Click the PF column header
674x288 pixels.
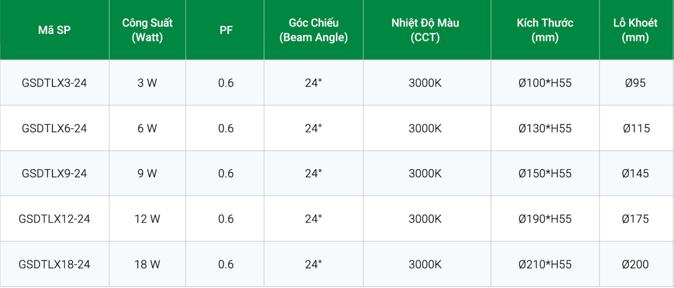tap(226, 30)
